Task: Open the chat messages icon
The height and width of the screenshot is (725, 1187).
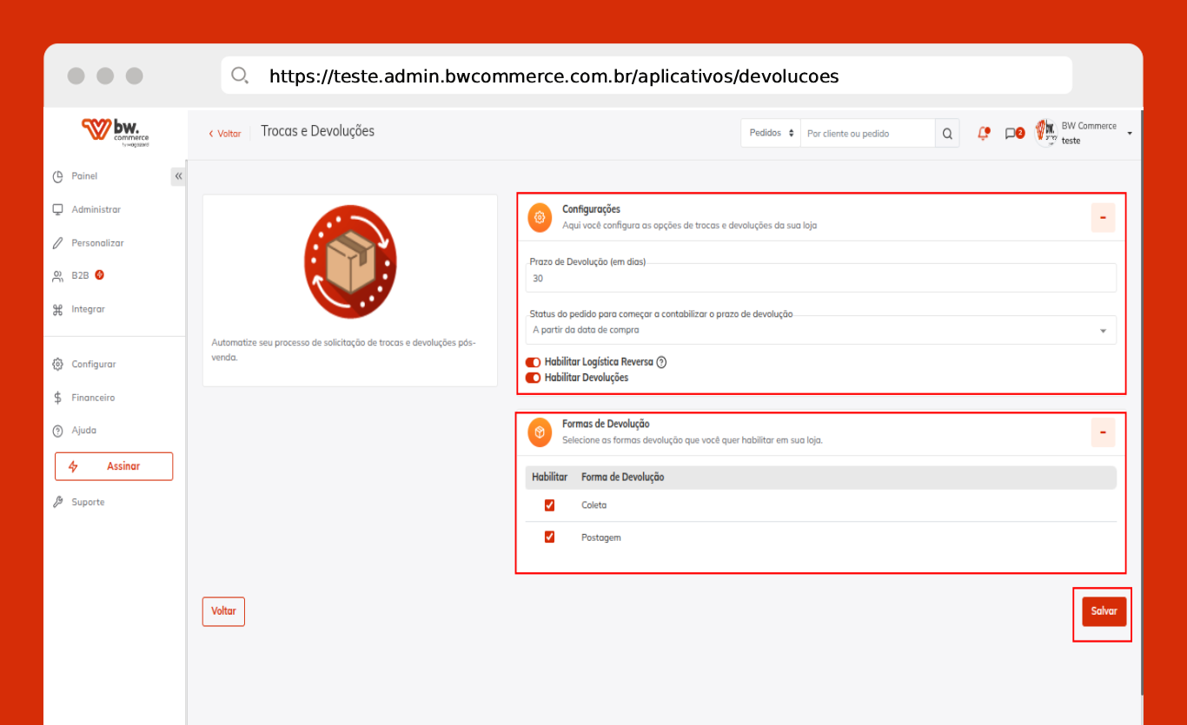Action: (x=1013, y=134)
